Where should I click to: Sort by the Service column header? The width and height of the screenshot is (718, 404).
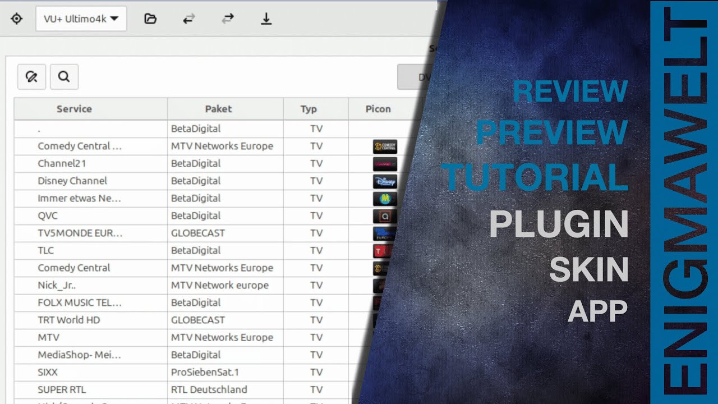pos(91,109)
